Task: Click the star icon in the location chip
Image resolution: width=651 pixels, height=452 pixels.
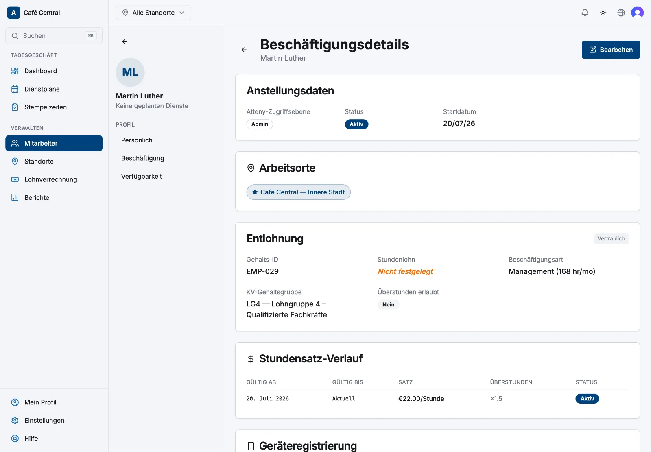Action: click(x=255, y=192)
